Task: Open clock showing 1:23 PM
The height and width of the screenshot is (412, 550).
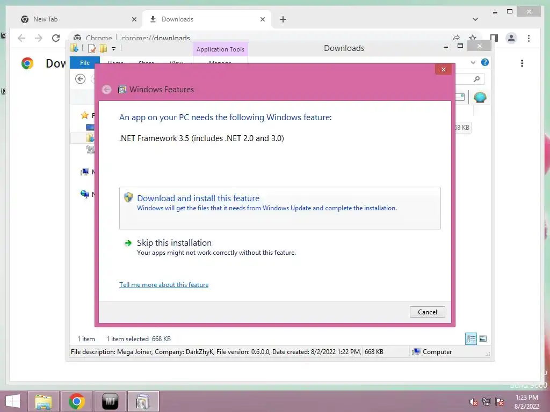Action: point(526,402)
